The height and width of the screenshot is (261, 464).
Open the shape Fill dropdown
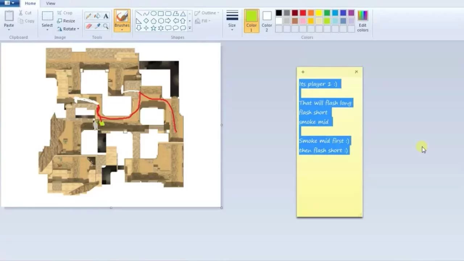click(202, 21)
